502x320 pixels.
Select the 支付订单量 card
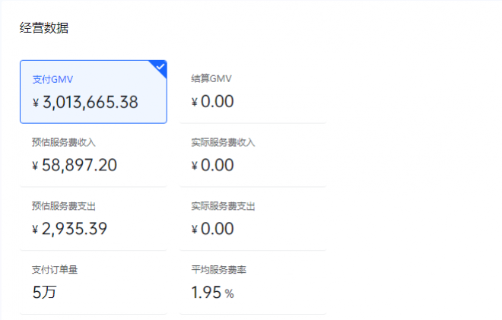pyautogui.click(x=94, y=283)
